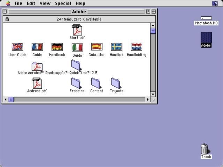
Task: Click the Freebies folder name label
Action: pyautogui.click(x=77, y=91)
